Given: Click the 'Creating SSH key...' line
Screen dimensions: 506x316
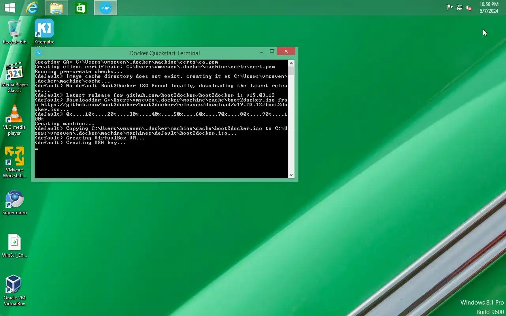Looking at the screenshot, I should pos(80,143).
